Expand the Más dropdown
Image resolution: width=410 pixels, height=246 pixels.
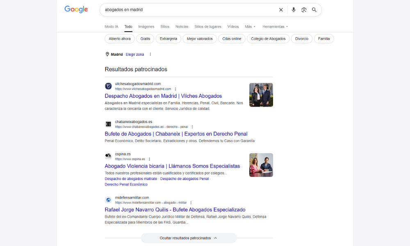(x=250, y=27)
